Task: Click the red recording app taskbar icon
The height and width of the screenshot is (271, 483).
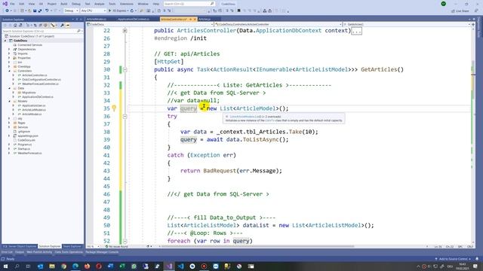Action: [204, 266]
